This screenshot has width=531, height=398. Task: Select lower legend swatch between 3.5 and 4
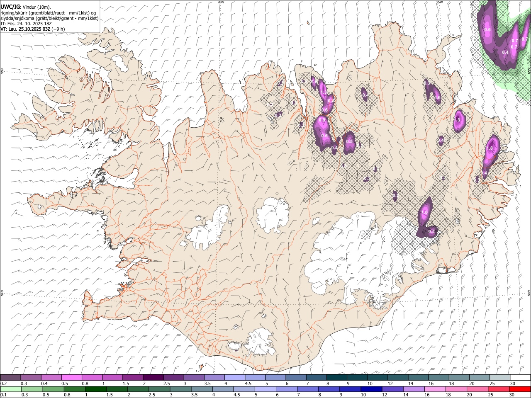click(202, 389)
